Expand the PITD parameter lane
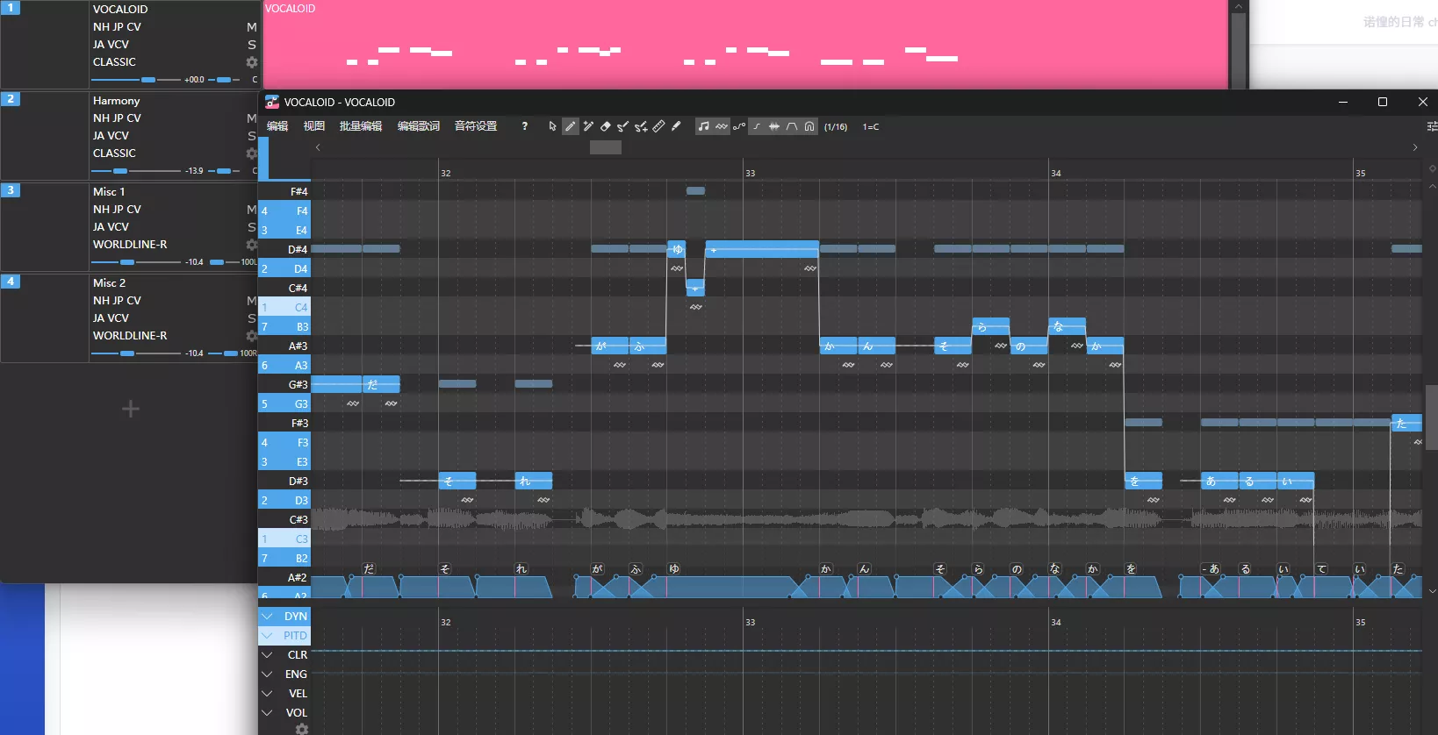This screenshot has width=1438, height=735. pyautogui.click(x=267, y=636)
